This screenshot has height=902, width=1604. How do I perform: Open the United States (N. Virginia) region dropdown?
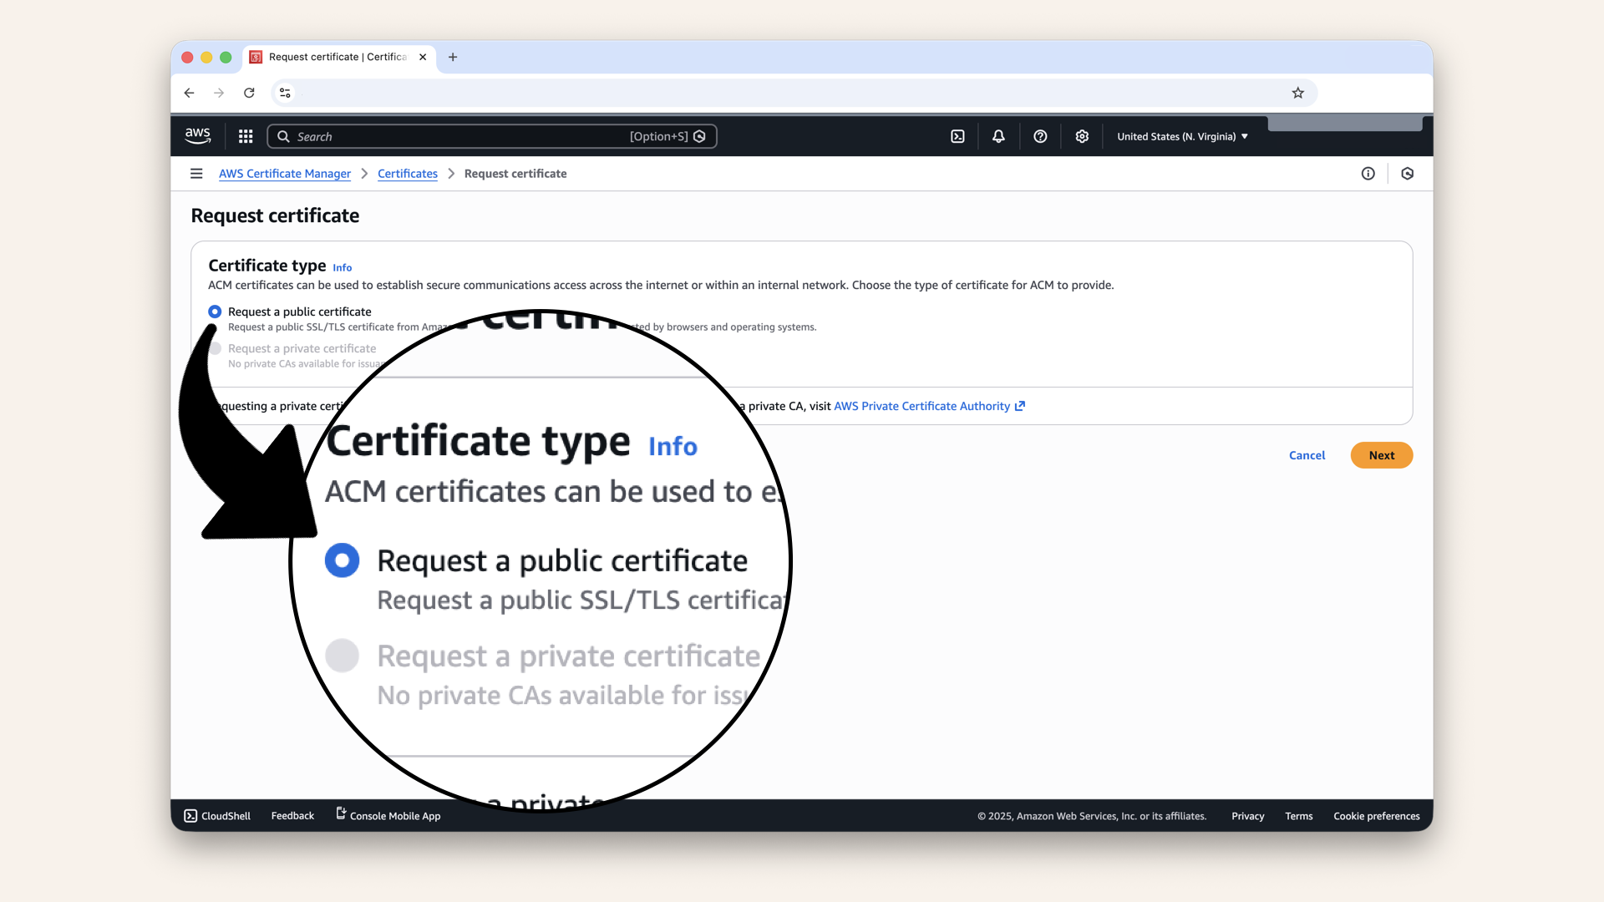pos(1181,136)
